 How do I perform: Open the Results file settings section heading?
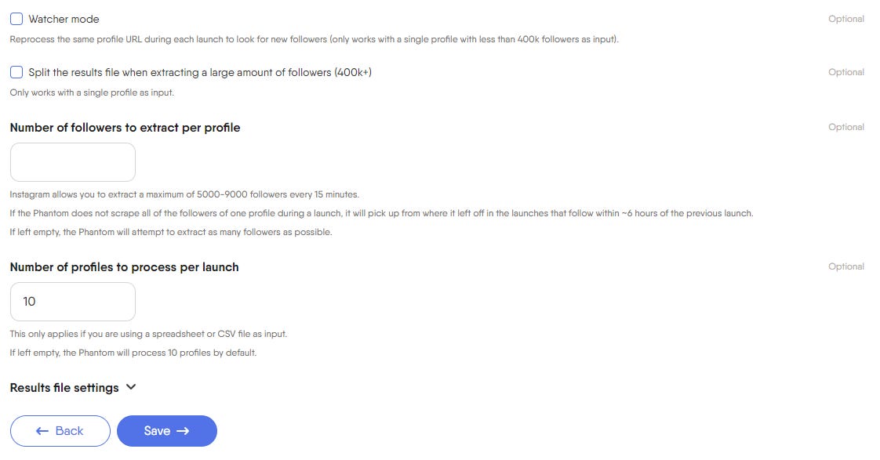64,388
